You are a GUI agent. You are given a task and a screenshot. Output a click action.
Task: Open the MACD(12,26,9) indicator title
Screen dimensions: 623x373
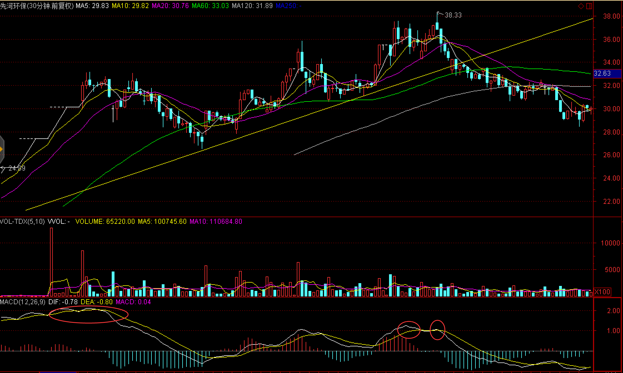click(23, 302)
